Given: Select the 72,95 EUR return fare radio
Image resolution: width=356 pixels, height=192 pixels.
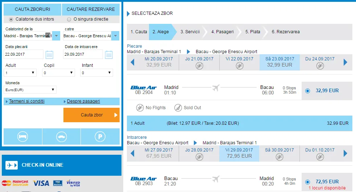Looking at the screenshot, I should (308, 182).
